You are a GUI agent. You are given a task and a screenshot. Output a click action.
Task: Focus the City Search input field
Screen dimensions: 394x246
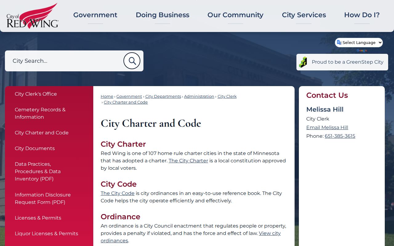tap(64, 61)
